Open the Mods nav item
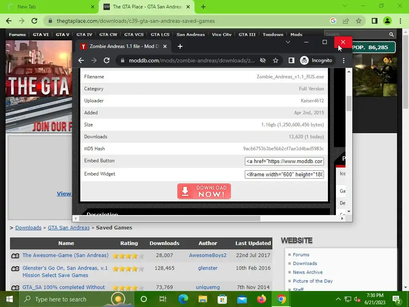The width and height of the screenshot is (409, 307). 296,34
